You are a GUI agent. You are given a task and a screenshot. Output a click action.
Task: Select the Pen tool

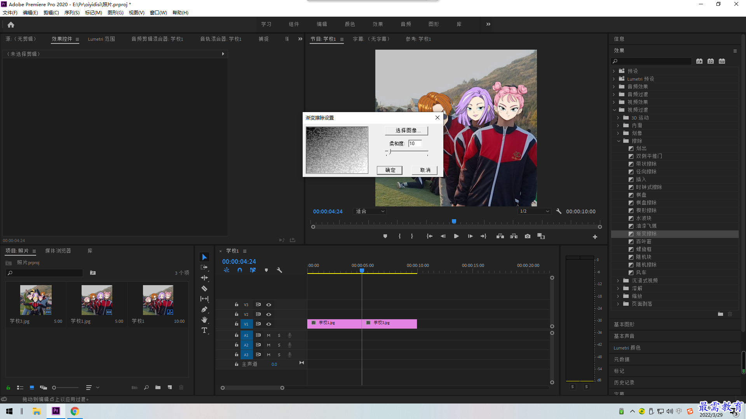(204, 309)
